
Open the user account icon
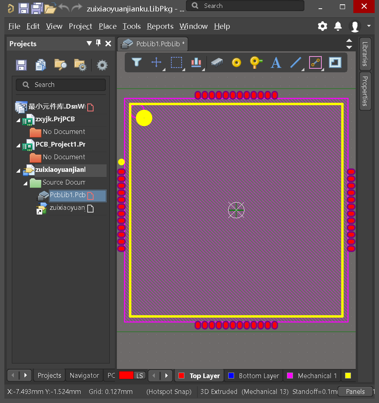pyautogui.click(x=355, y=26)
